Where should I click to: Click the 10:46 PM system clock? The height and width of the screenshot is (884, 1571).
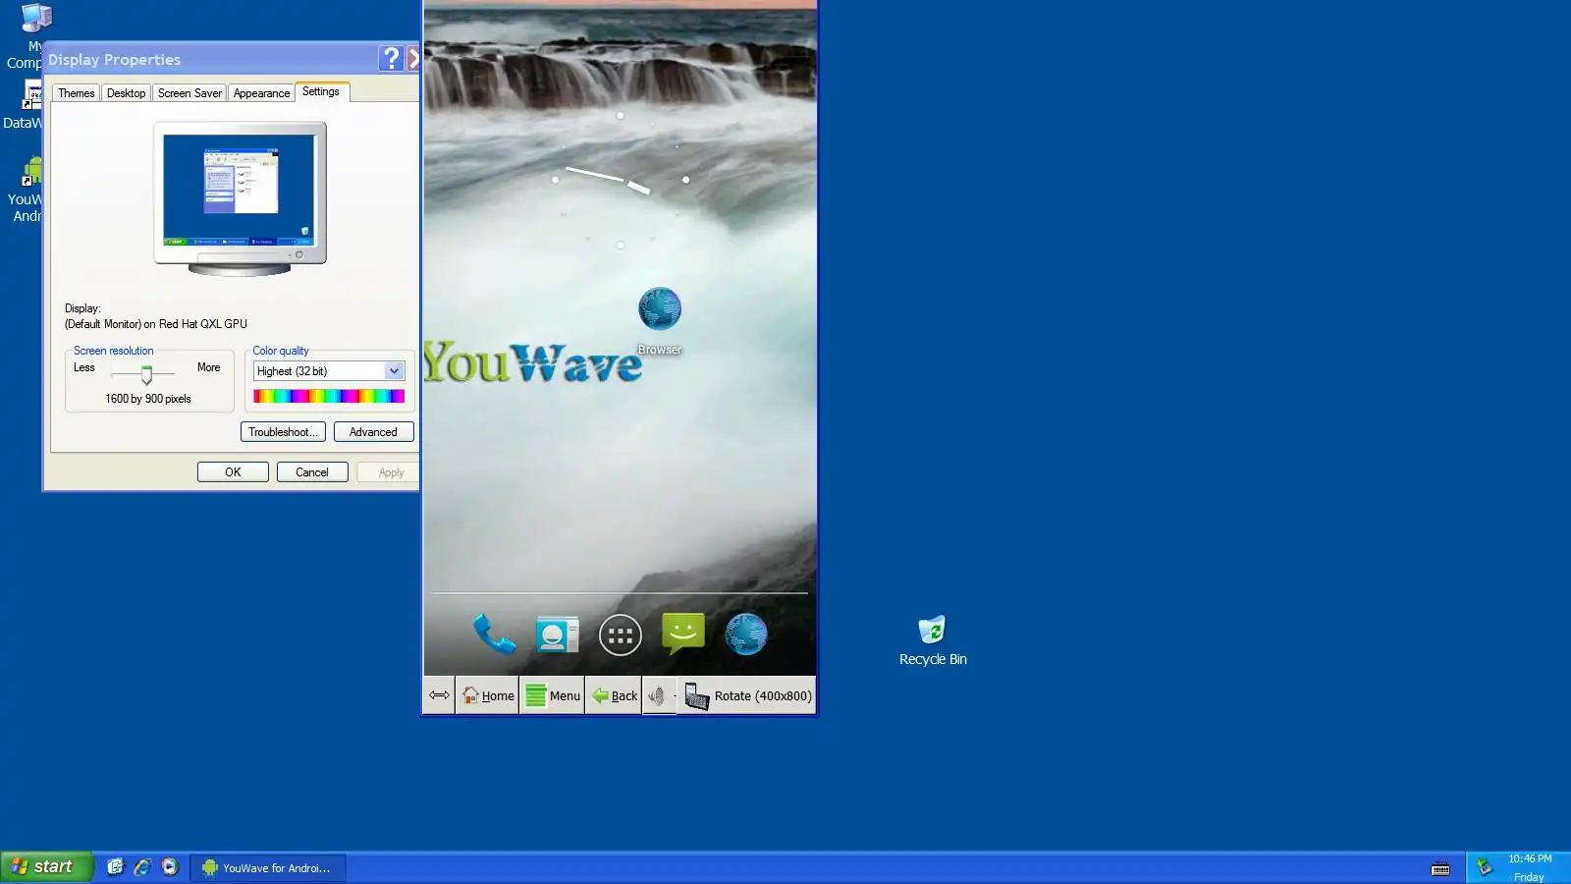1530,858
